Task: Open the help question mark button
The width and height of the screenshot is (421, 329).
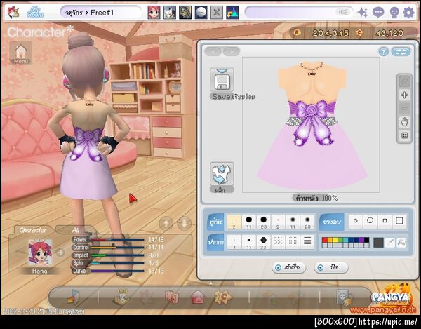Action: (383, 52)
